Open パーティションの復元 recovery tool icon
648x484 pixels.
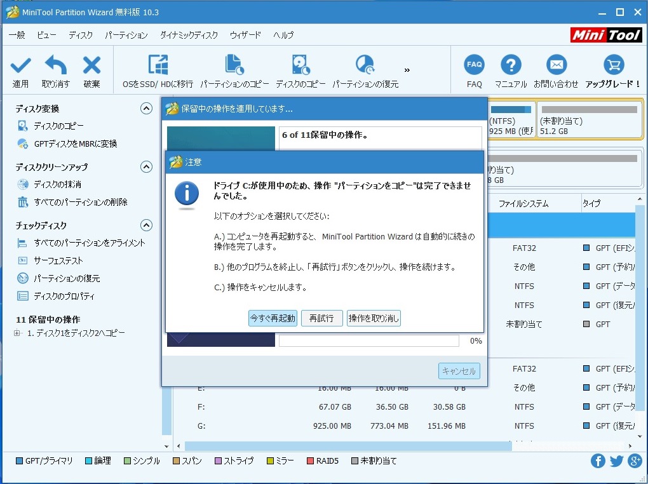[x=365, y=65]
